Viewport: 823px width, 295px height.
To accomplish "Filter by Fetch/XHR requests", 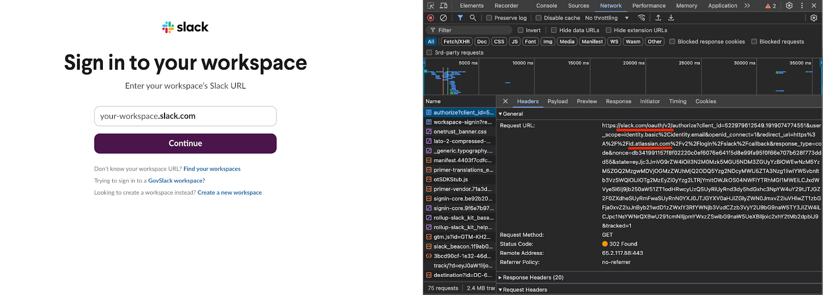I will pyautogui.click(x=457, y=42).
